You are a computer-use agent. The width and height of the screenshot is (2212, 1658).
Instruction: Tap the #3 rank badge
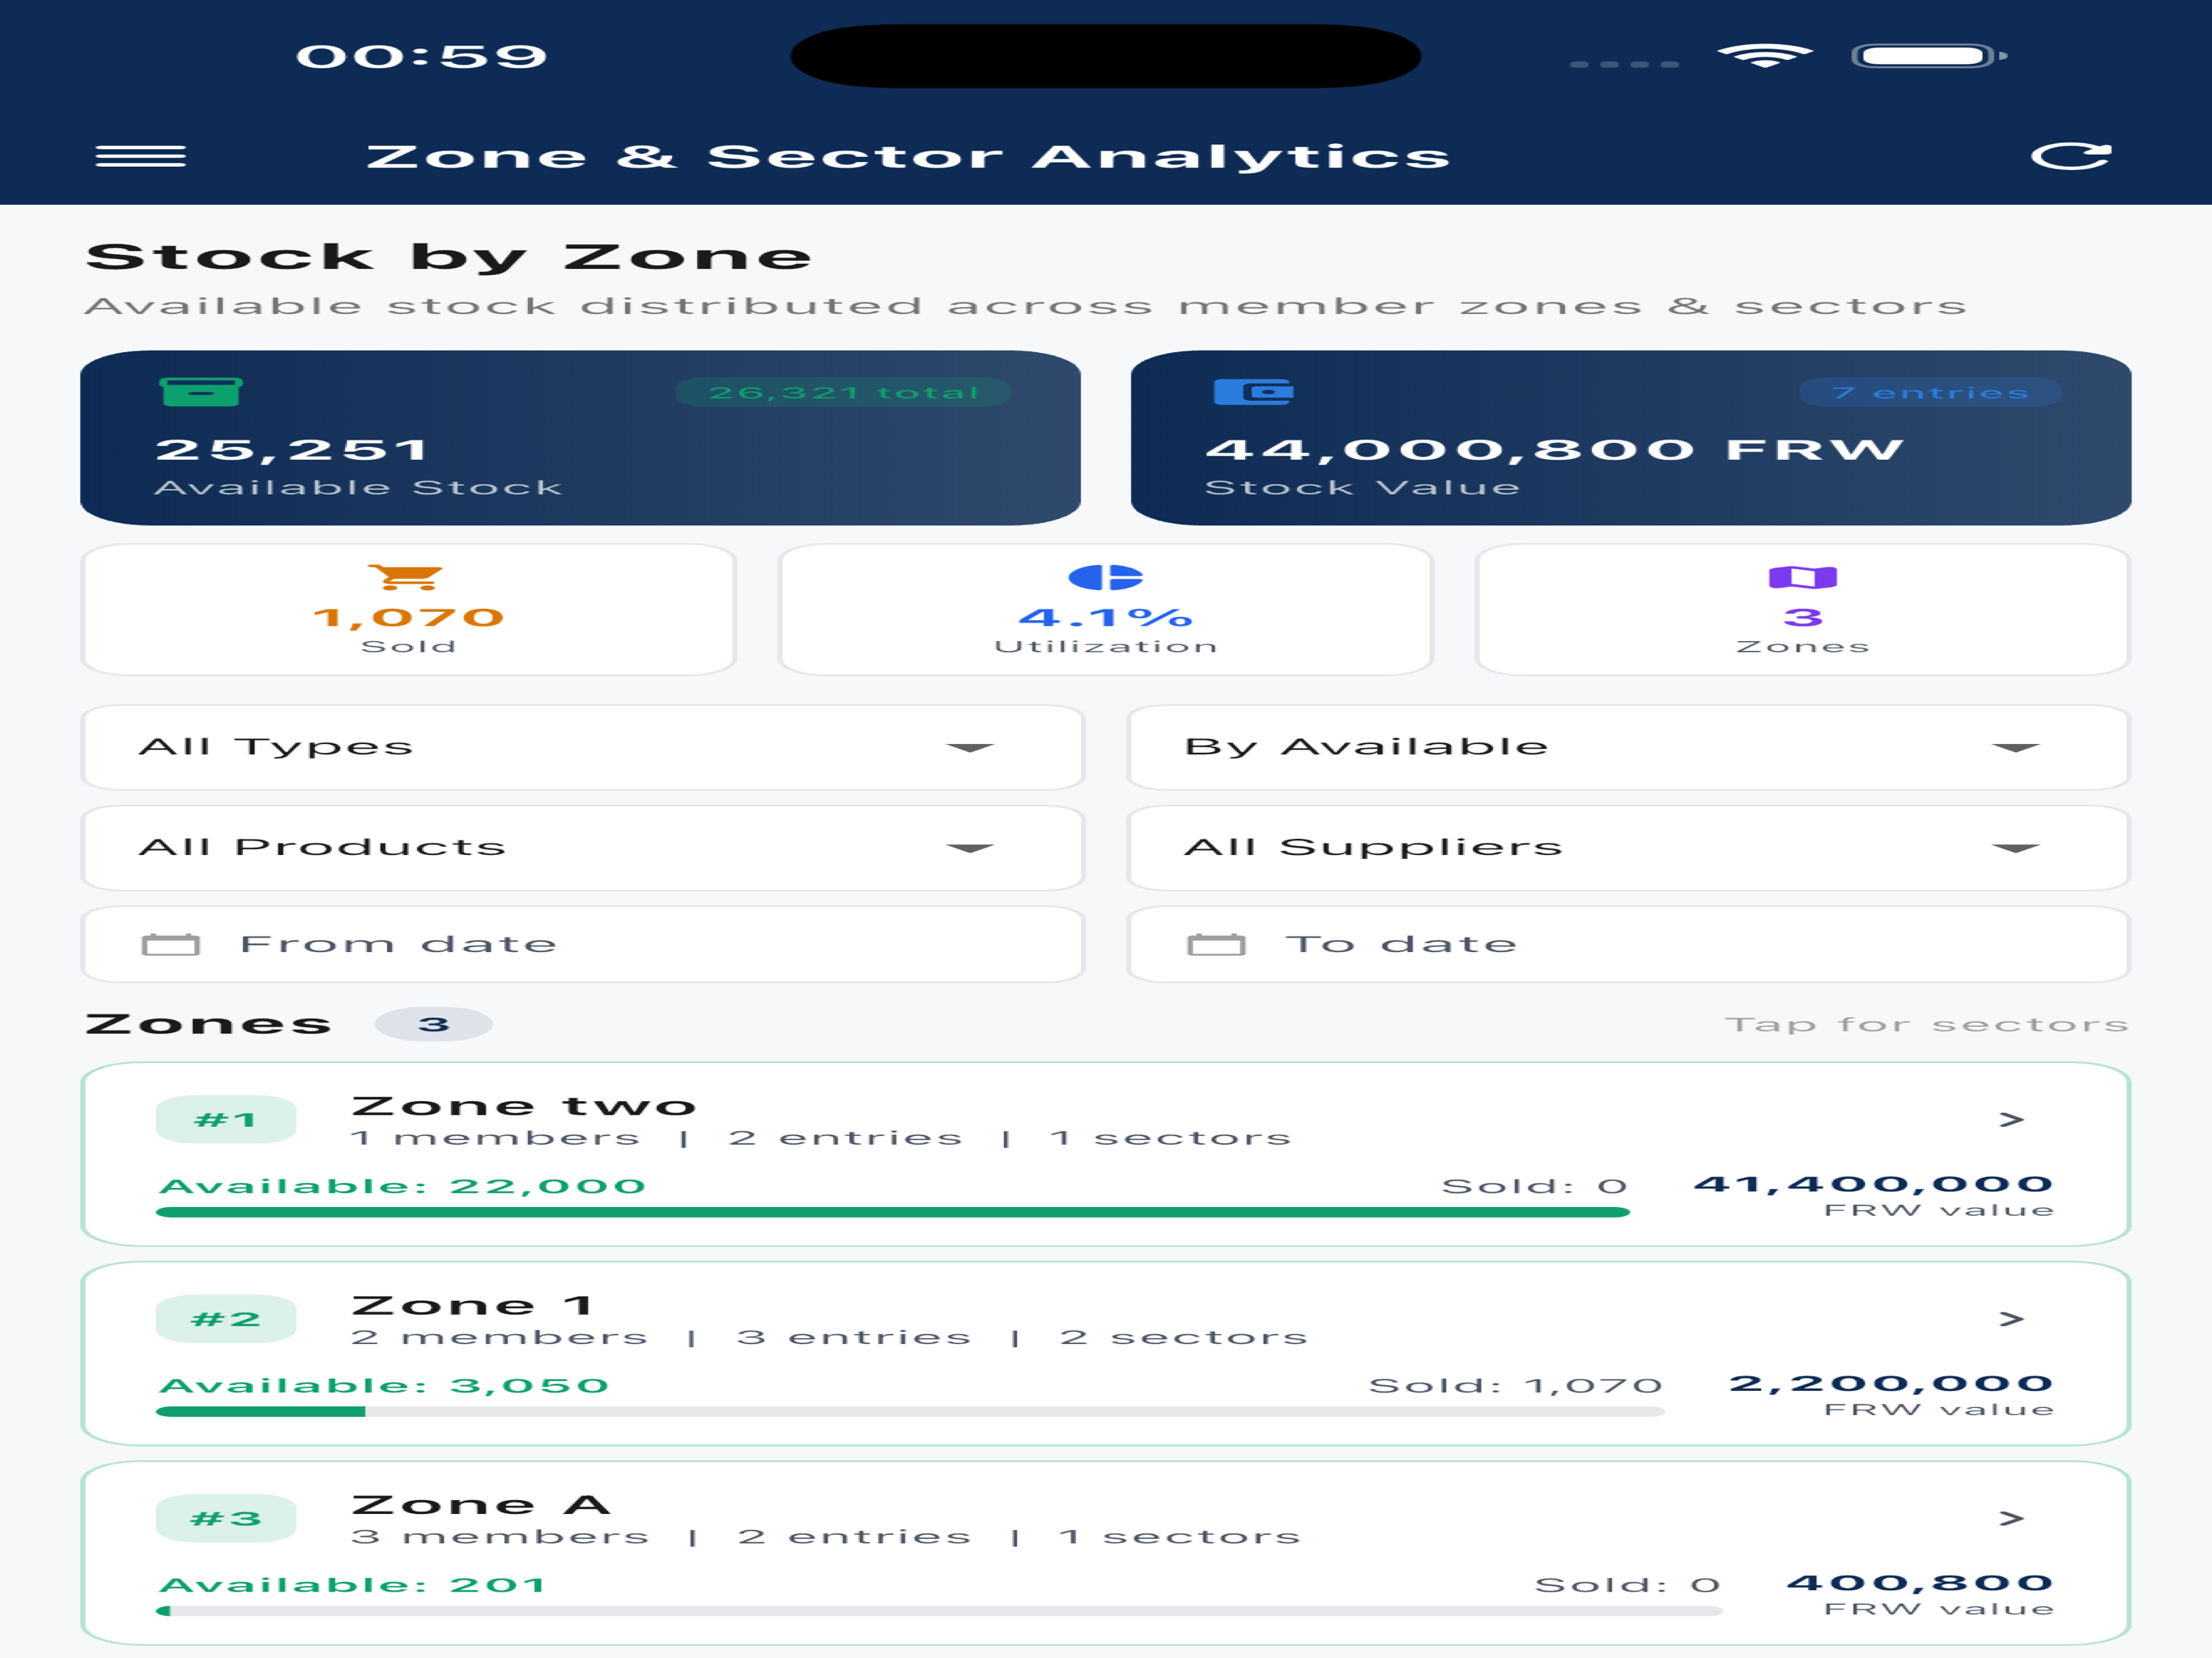tap(226, 1519)
